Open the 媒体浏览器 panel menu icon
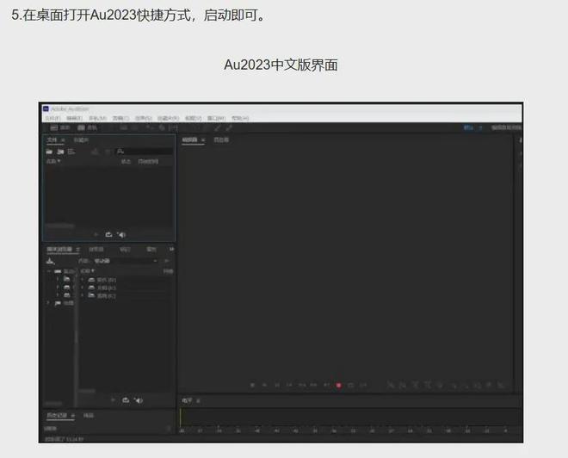Image resolution: width=568 pixels, height=458 pixels. point(77,250)
